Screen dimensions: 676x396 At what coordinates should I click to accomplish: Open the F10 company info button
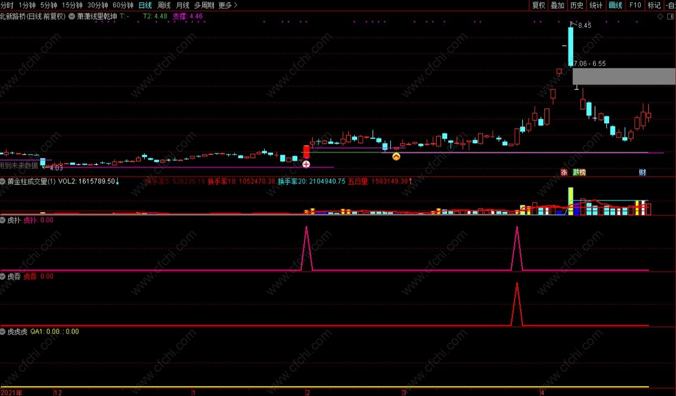[635, 5]
